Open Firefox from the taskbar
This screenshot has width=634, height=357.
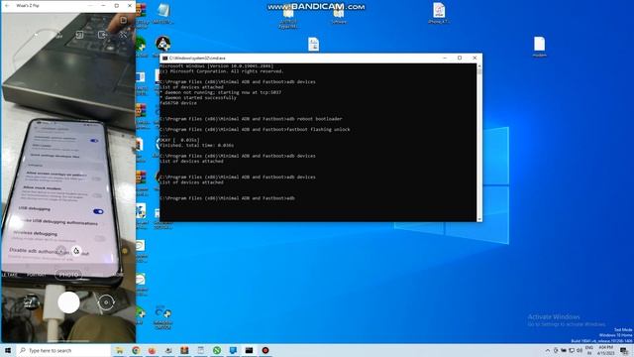152,350
